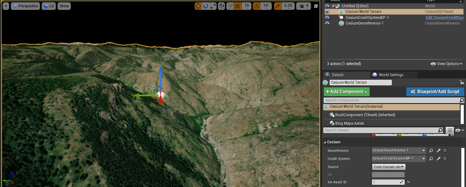Image resolution: width=466 pixels, height=187 pixels.
Task: Open the Lit view mode menu
Action: click(x=49, y=6)
